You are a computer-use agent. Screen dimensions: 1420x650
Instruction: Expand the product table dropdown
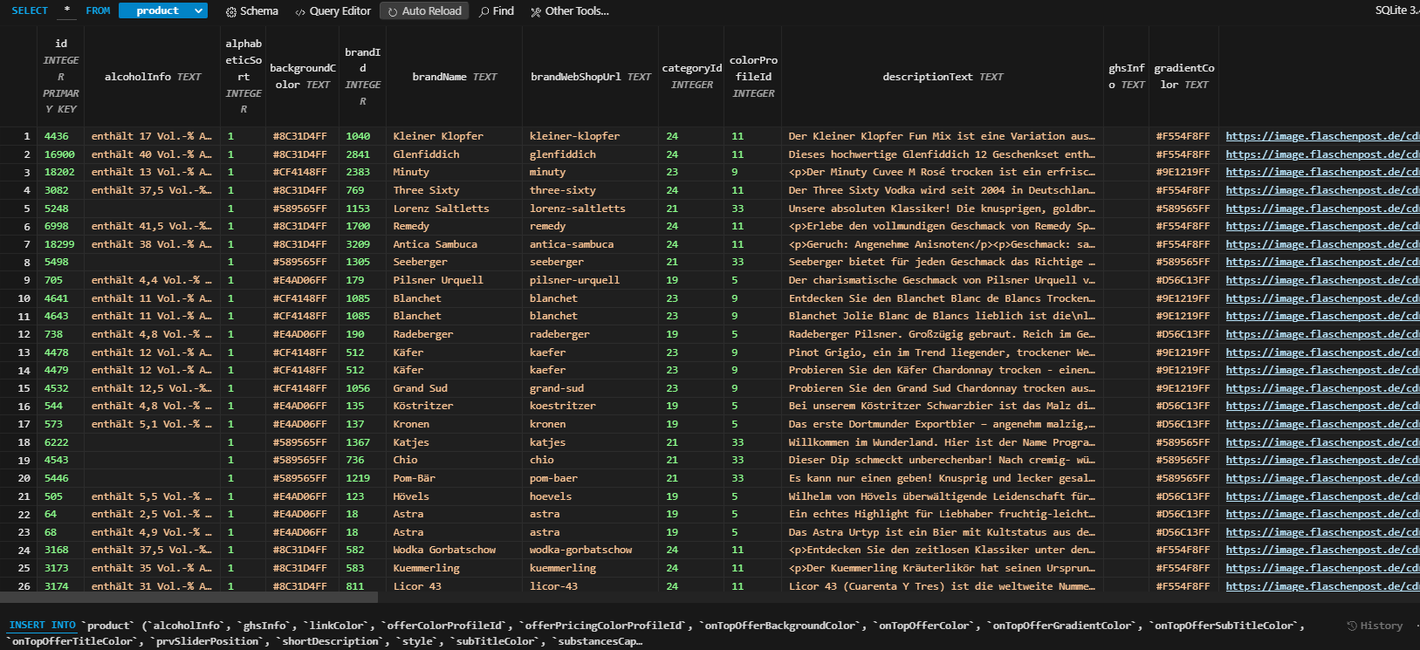(x=162, y=10)
